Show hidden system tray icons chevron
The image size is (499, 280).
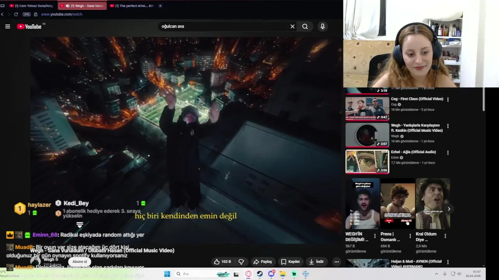click(436, 274)
